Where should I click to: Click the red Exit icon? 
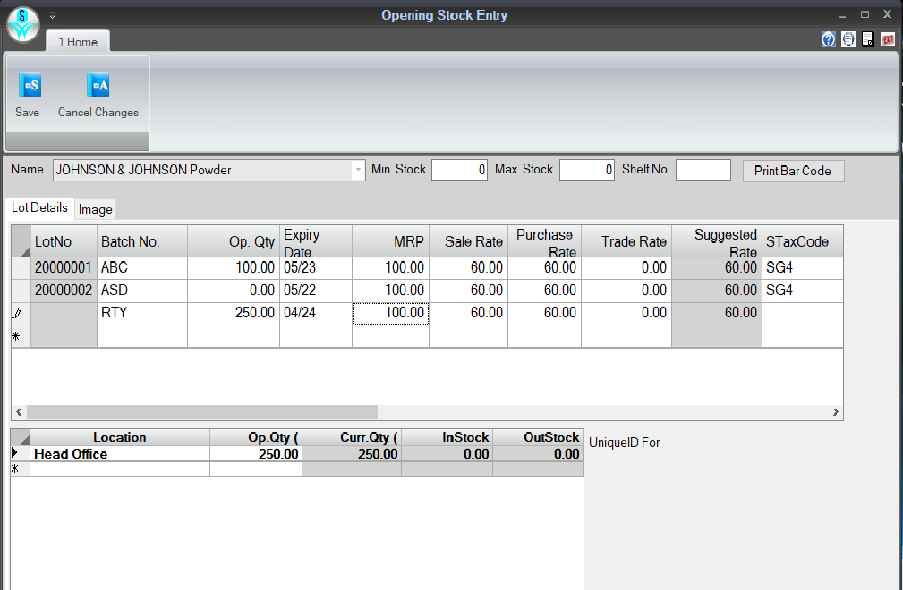pyautogui.click(x=888, y=39)
